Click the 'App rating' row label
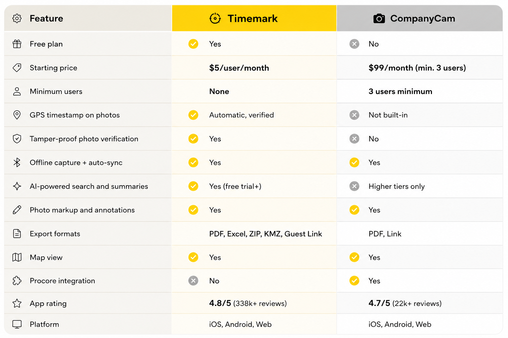 click(48, 304)
